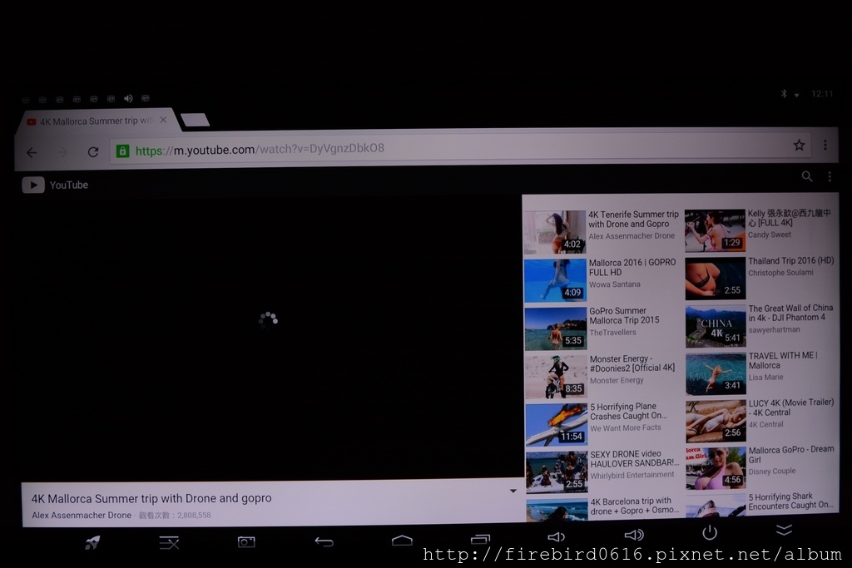Go back using browser back arrow
852x568 pixels.
coord(32,153)
